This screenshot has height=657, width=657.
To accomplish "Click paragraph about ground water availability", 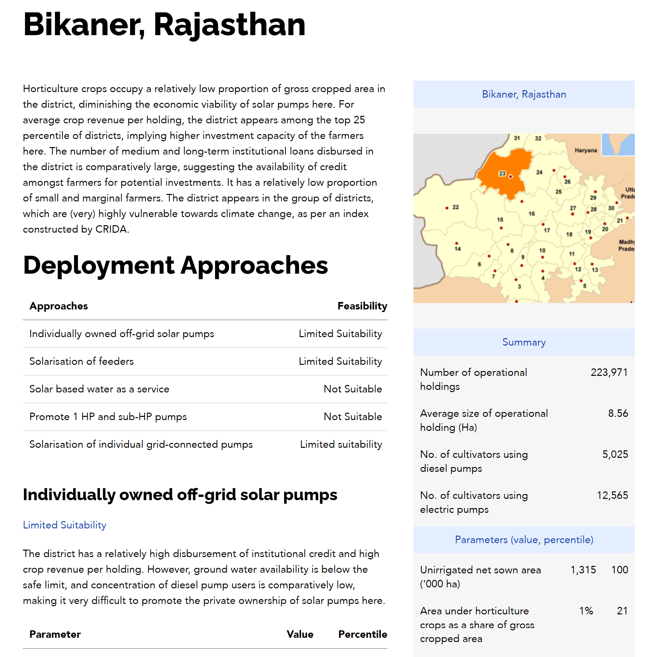I will [204, 577].
